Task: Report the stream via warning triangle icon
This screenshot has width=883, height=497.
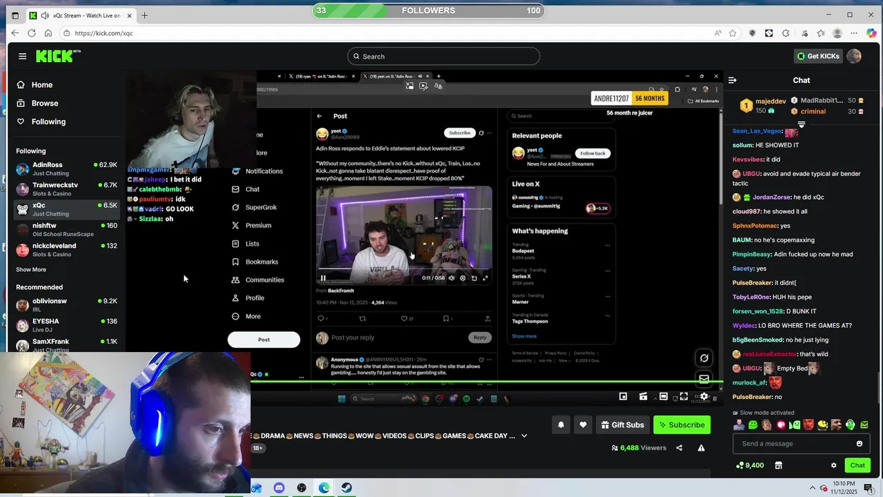Action: tap(701, 448)
